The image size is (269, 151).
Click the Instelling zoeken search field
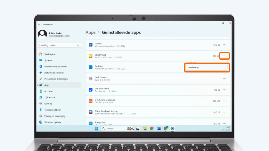click(x=59, y=45)
